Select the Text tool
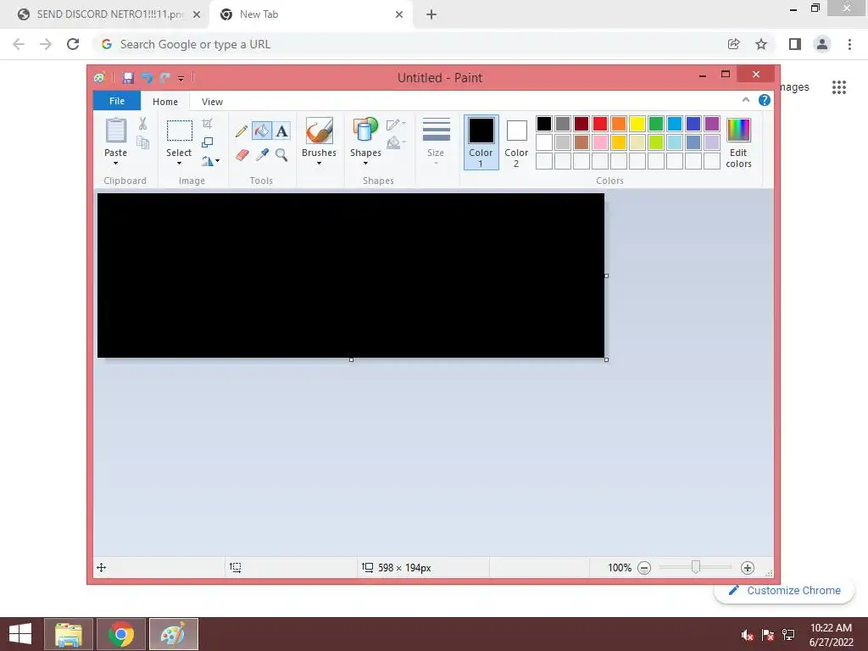This screenshot has width=868, height=651. pyautogui.click(x=281, y=131)
